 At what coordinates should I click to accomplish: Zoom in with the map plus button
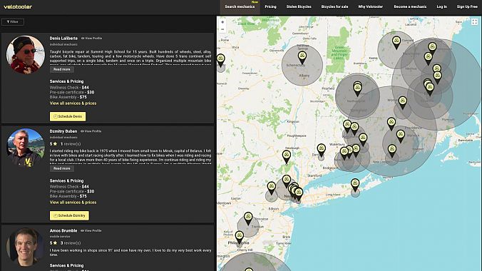222,22
